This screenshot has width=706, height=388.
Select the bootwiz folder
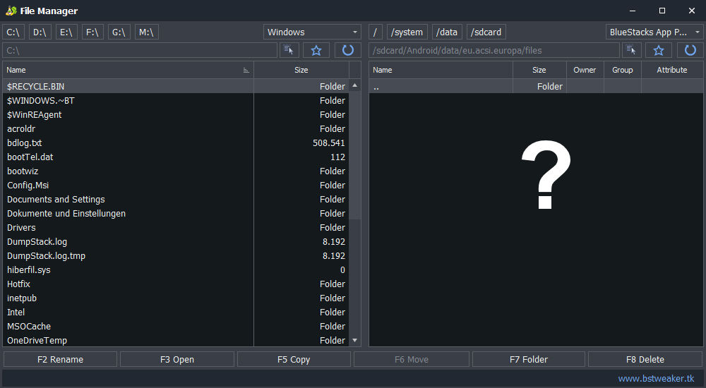[x=176, y=171]
